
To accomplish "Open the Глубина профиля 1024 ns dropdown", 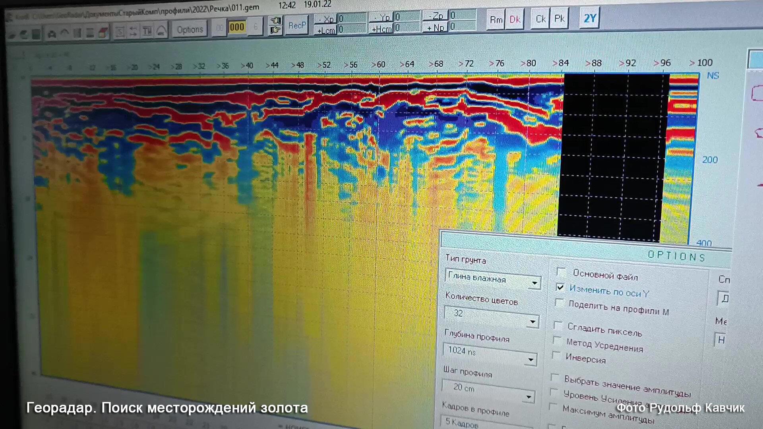I will (x=531, y=359).
